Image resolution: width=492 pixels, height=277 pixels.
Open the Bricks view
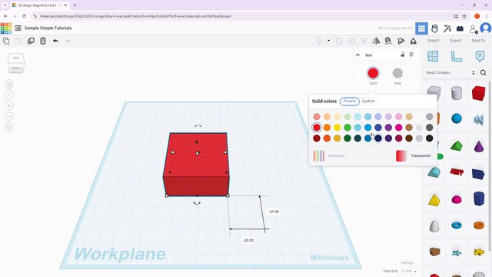[460, 28]
